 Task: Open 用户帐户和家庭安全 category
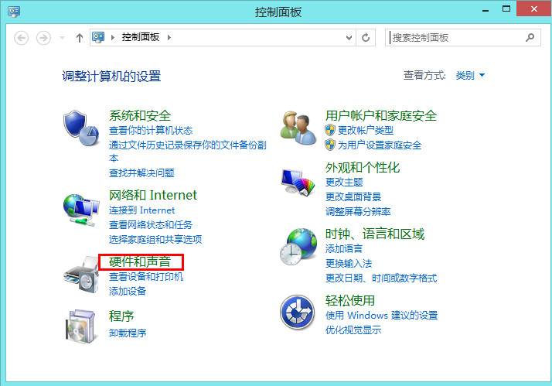point(381,115)
